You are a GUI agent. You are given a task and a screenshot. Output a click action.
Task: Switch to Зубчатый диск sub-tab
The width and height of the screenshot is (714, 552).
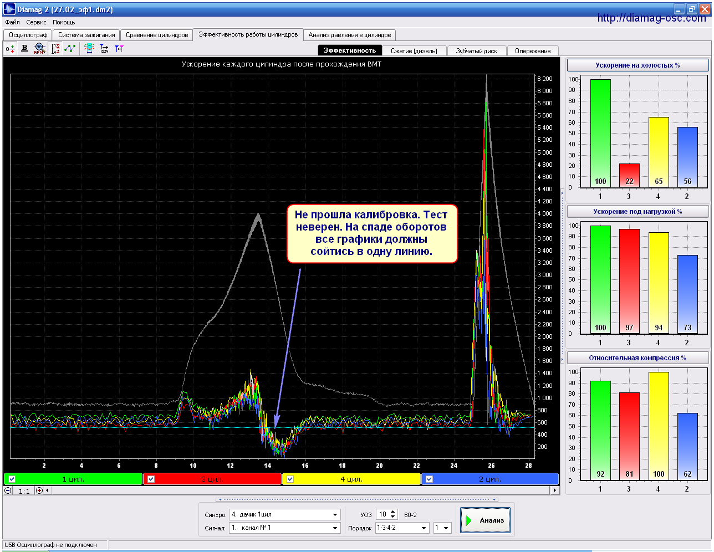[477, 51]
